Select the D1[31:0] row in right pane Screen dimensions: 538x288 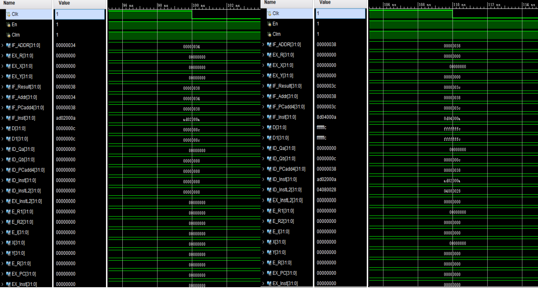click(x=284, y=138)
